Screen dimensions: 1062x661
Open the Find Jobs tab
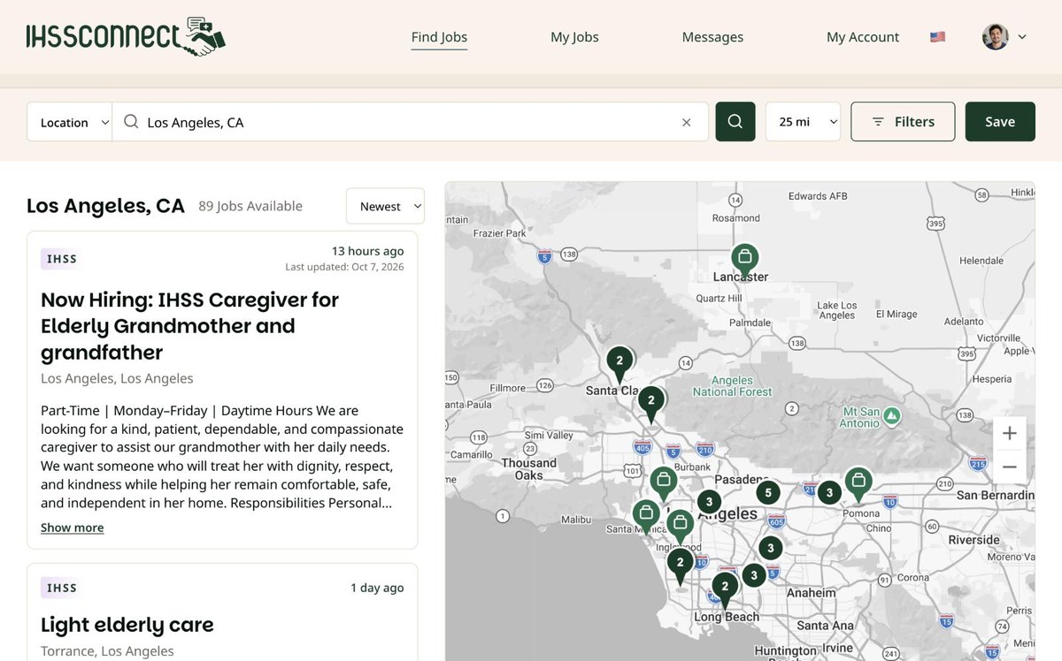439,37
